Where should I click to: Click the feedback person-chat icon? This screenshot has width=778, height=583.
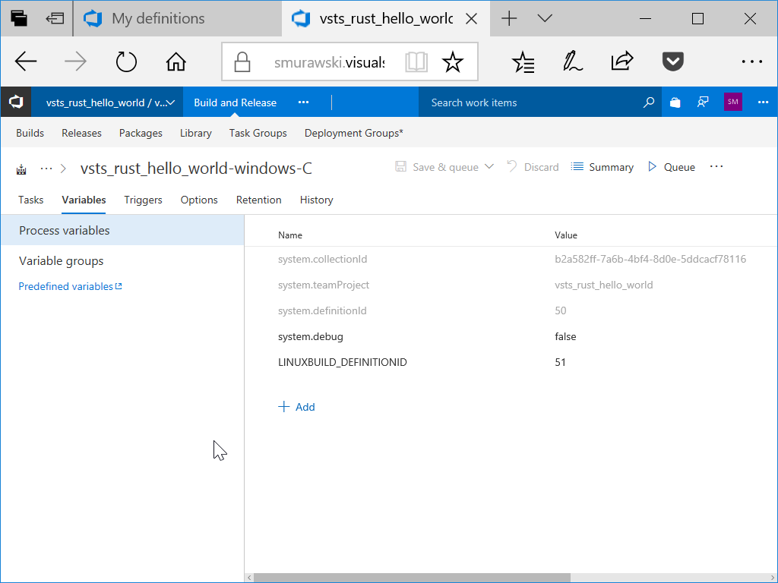click(703, 102)
